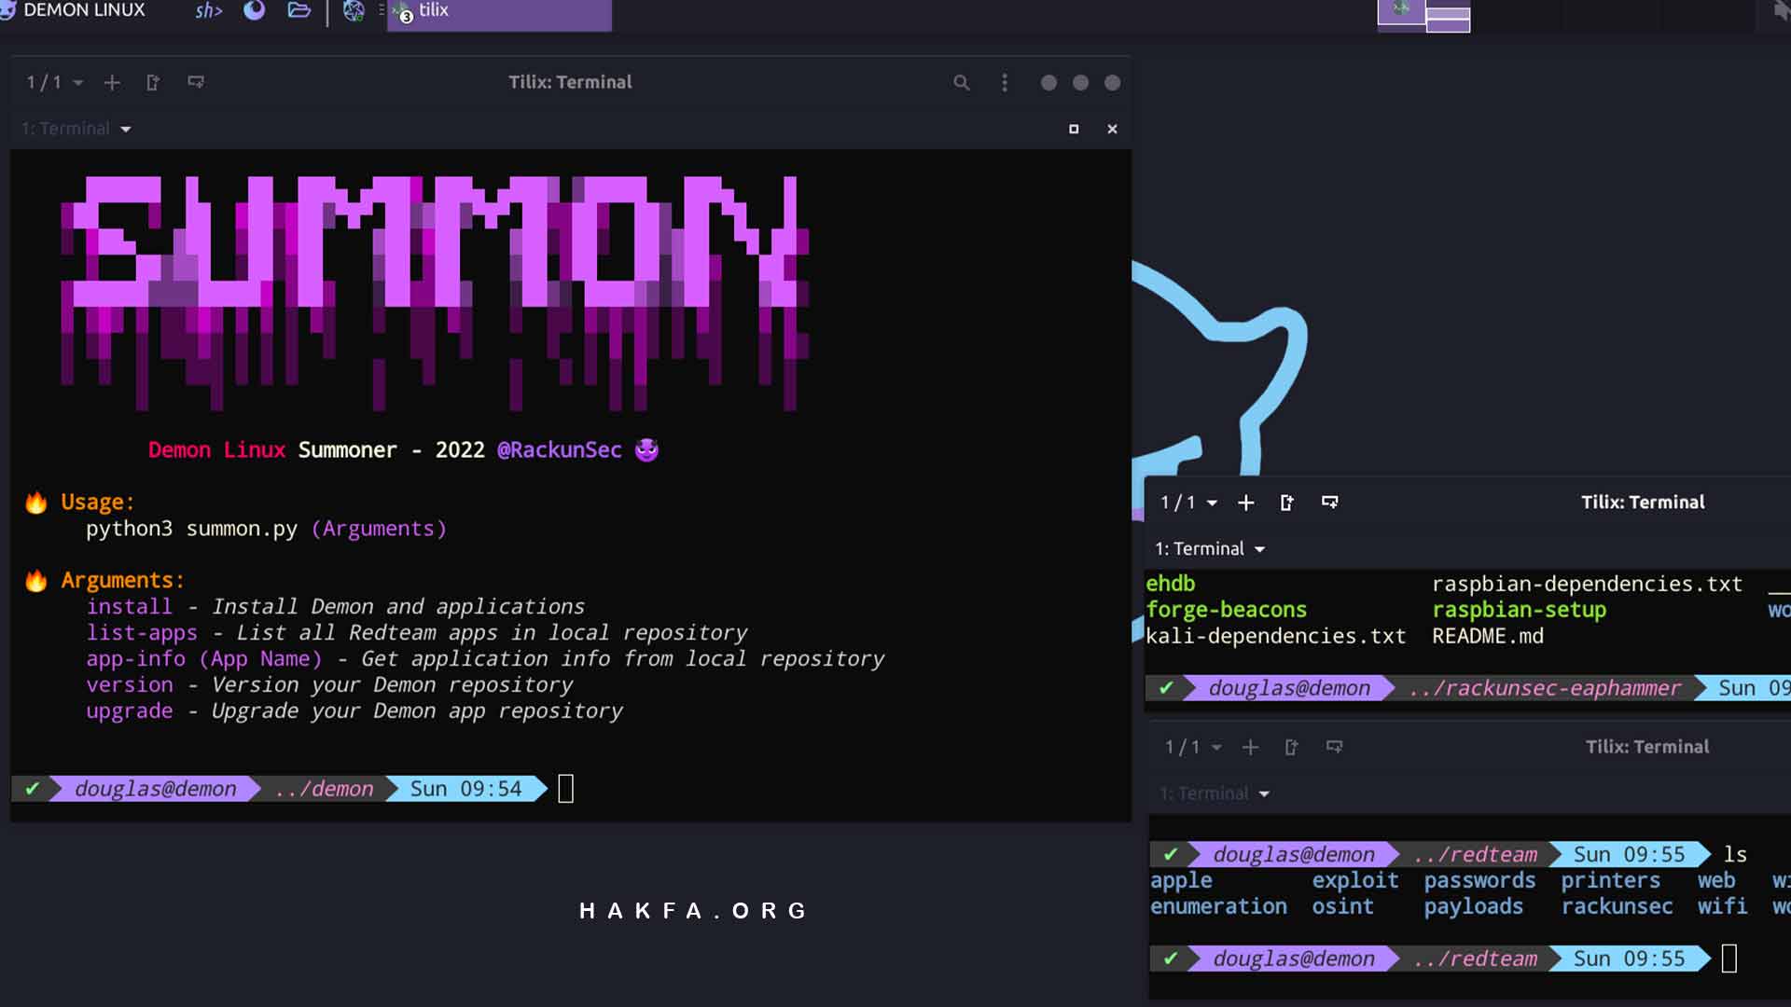Click 'python3 summon.py' usage text
This screenshot has height=1007, width=1791.
point(191,529)
